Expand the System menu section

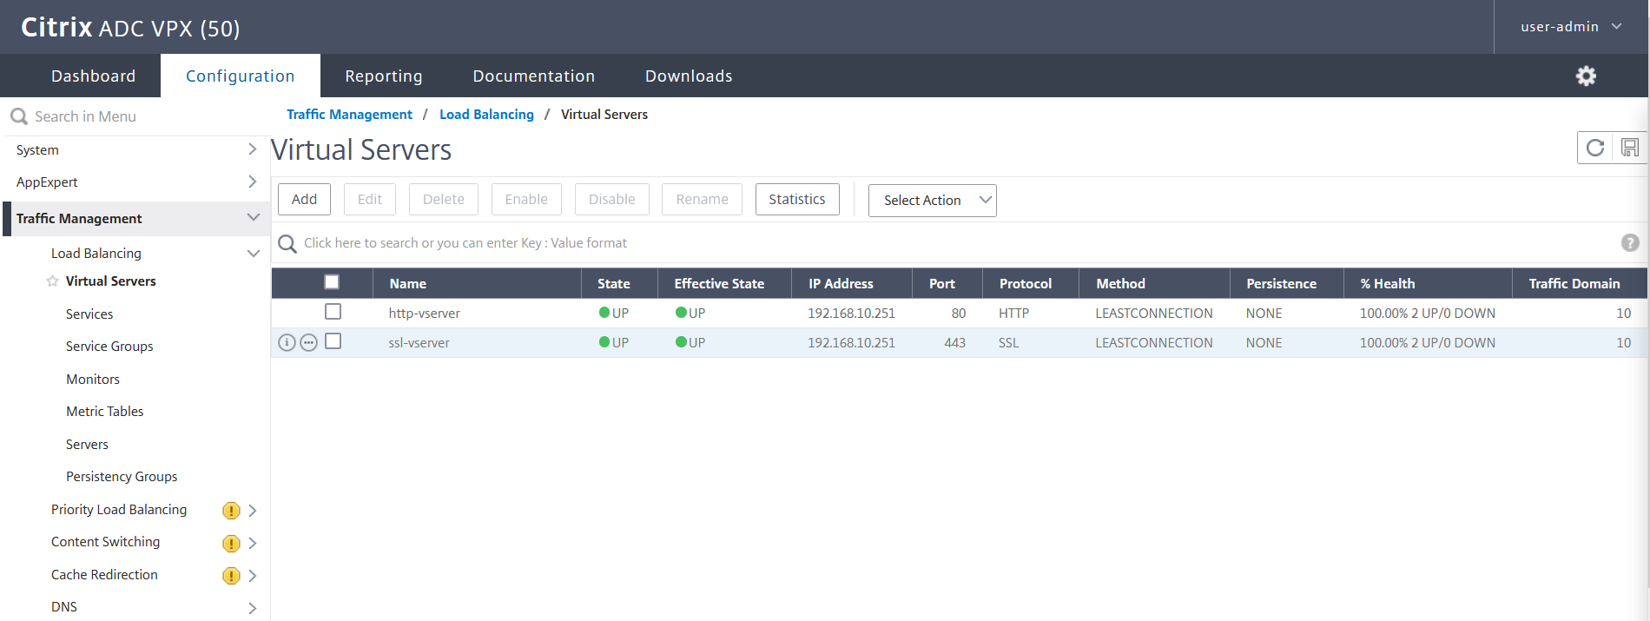coord(135,149)
